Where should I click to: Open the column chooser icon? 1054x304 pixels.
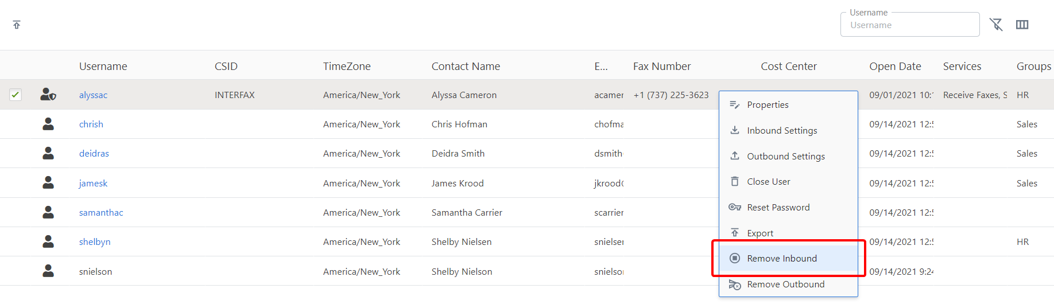pos(1022,25)
